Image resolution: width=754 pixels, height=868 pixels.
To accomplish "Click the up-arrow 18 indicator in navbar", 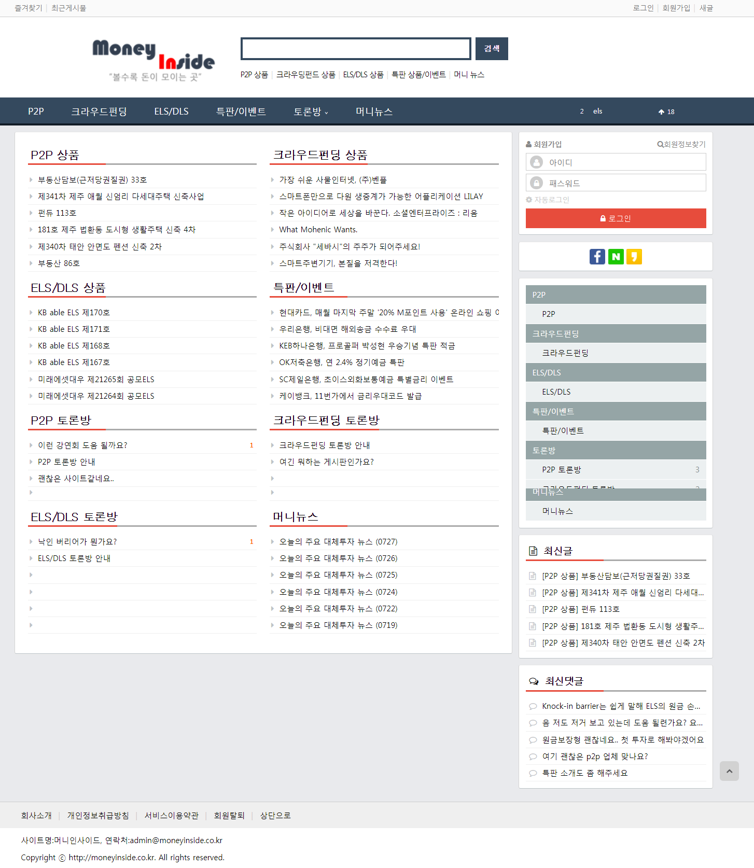I will 666,111.
